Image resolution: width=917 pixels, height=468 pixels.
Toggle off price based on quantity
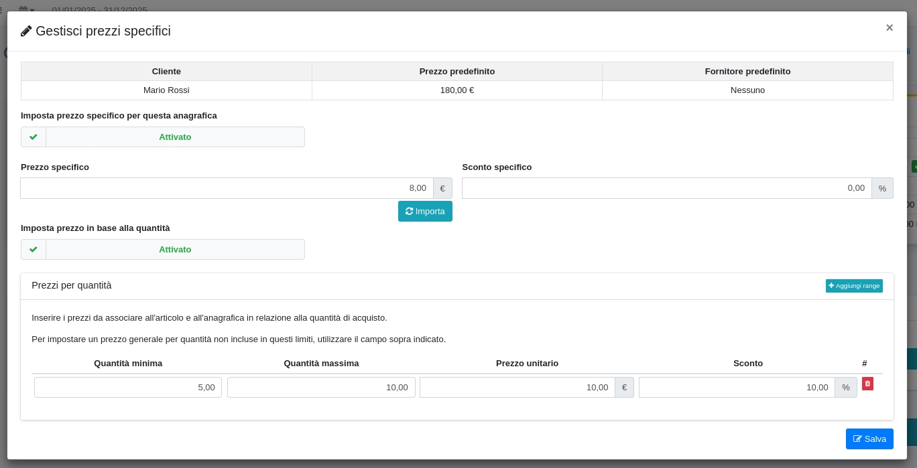pos(175,250)
